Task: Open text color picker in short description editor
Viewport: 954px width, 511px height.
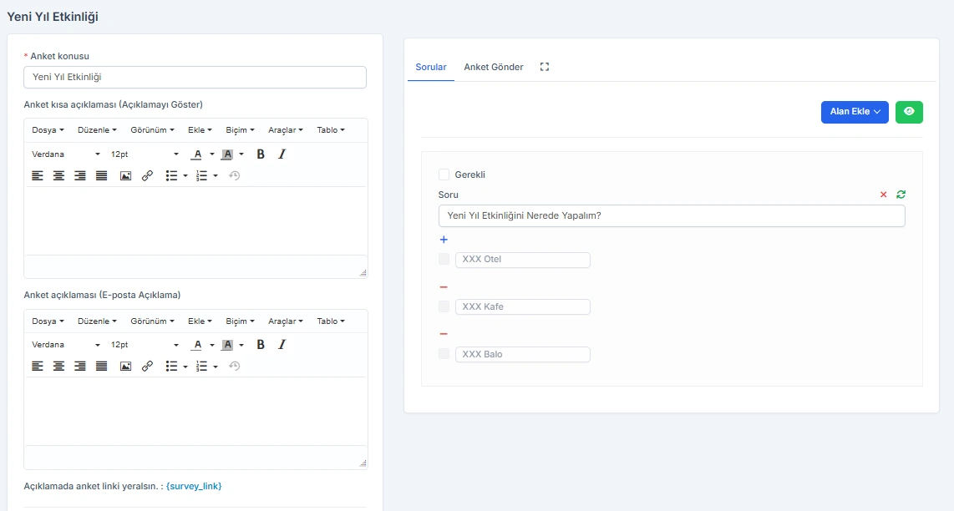Action: pos(197,154)
